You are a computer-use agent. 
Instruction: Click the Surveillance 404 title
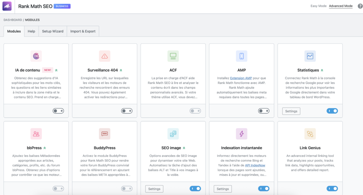click(102, 70)
